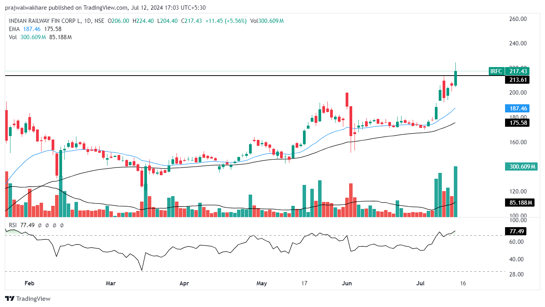Click the TradingView logo at bottom left
This screenshot has width=545, height=307.
[28, 298]
